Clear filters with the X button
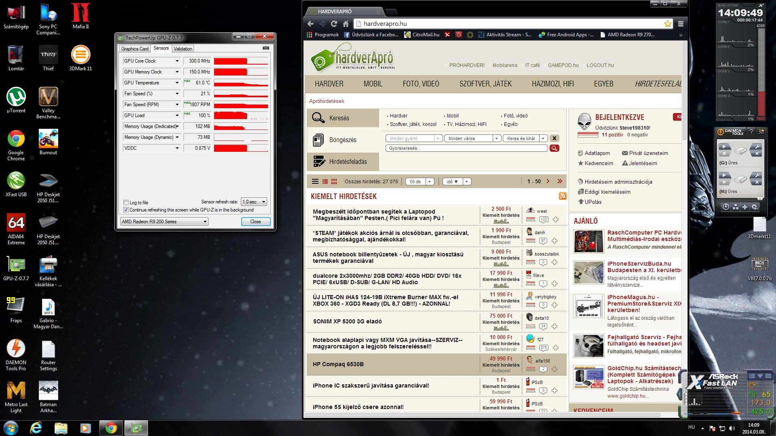 pyautogui.click(x=554, y=138)
